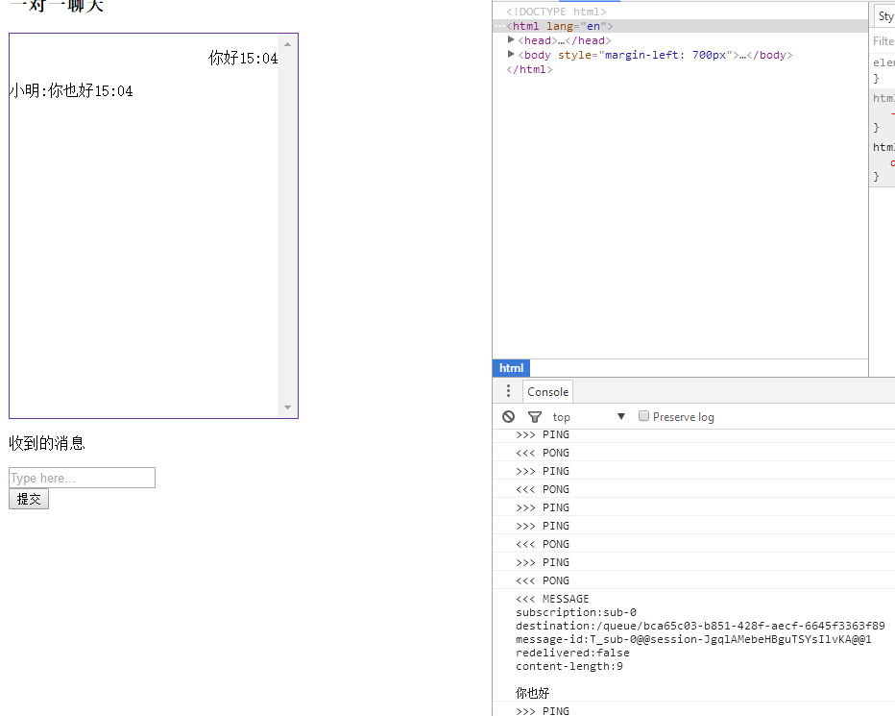Enable the Preserve log checkbox
The width and height of the screenshot is (895, 716).
point(643,416)
